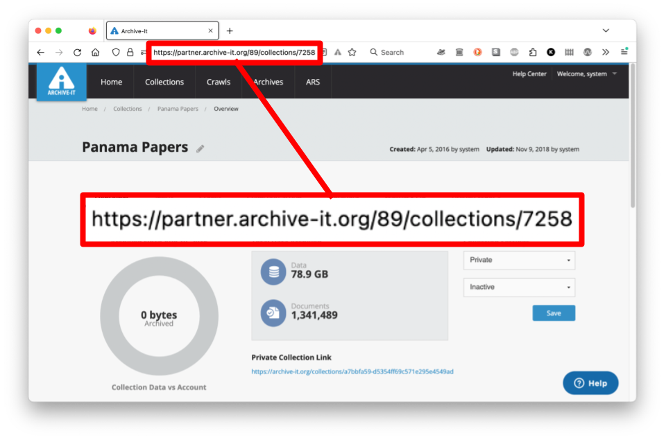This screenshot has height=442, width=666.
Task: Open the Help widget
Action: tap(590, 383)
